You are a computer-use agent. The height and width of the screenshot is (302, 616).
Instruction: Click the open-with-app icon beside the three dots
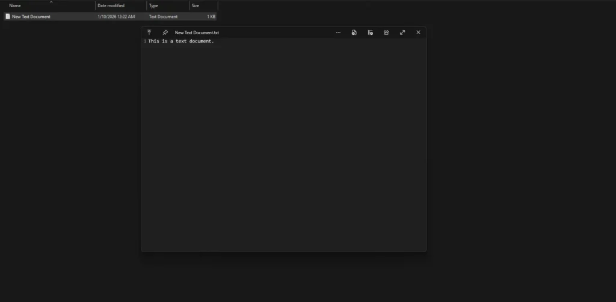(x=354, y=32)
